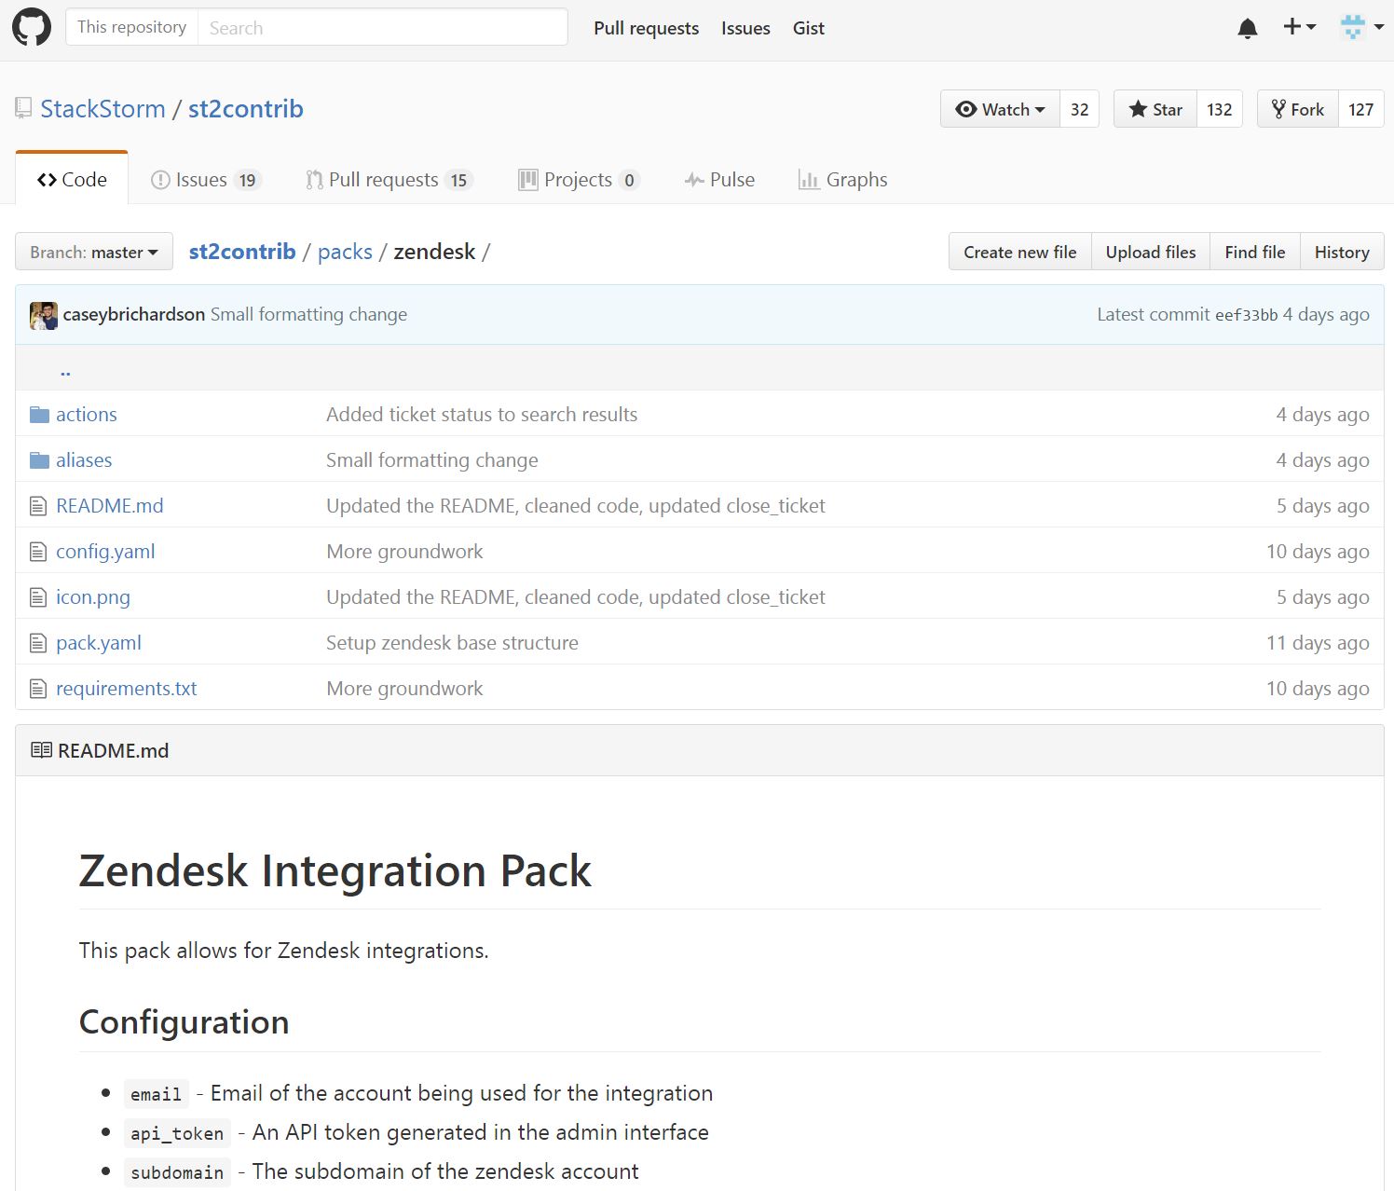
Task: Click Find file button
Action: (1254, 252)
